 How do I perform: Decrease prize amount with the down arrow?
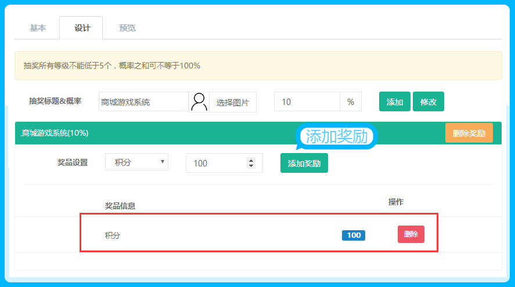251,166
